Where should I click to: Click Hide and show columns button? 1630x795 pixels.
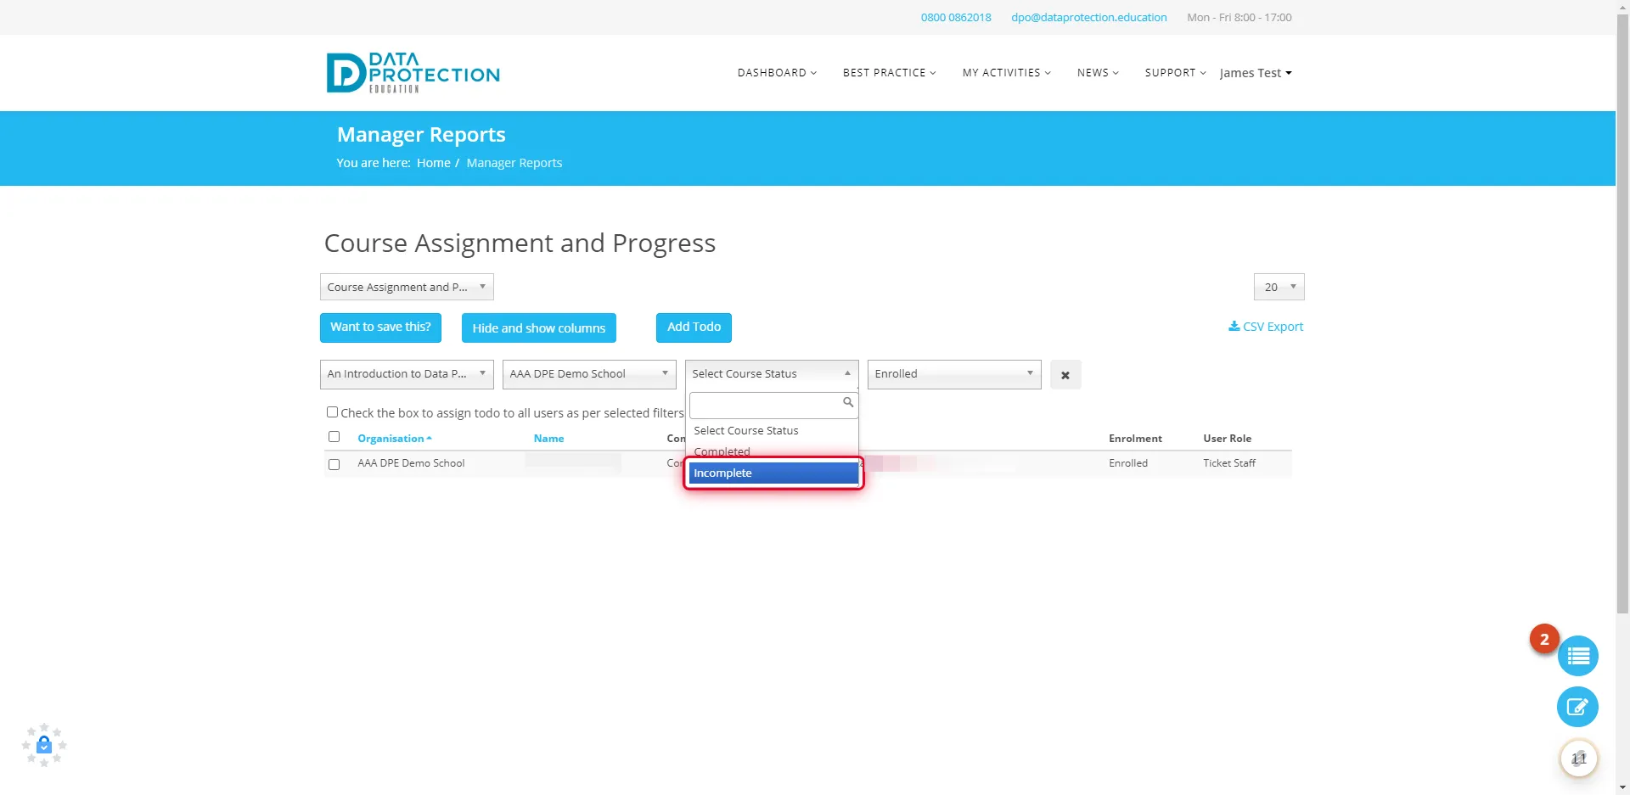[x=539, y=328]
